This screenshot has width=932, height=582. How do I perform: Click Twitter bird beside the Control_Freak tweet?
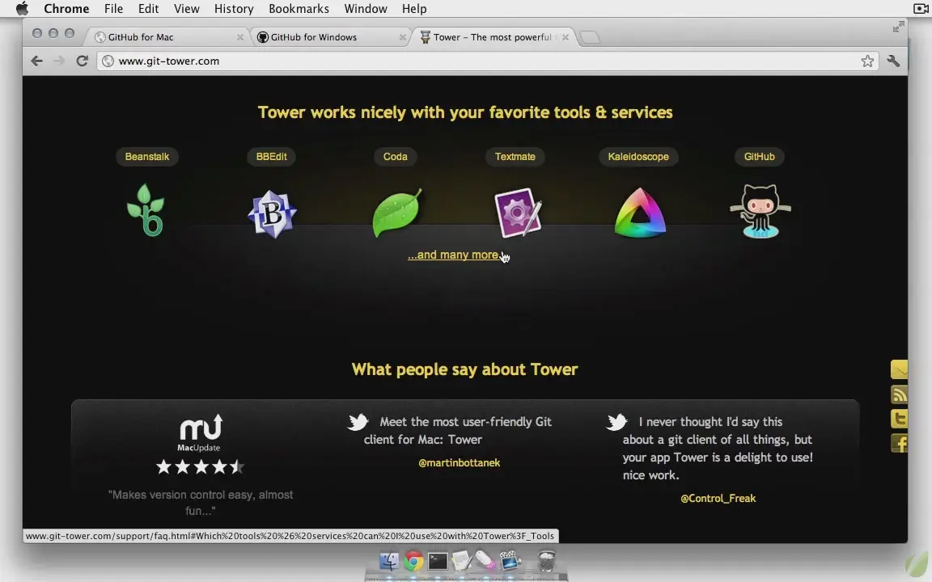[x=617, y=422]
